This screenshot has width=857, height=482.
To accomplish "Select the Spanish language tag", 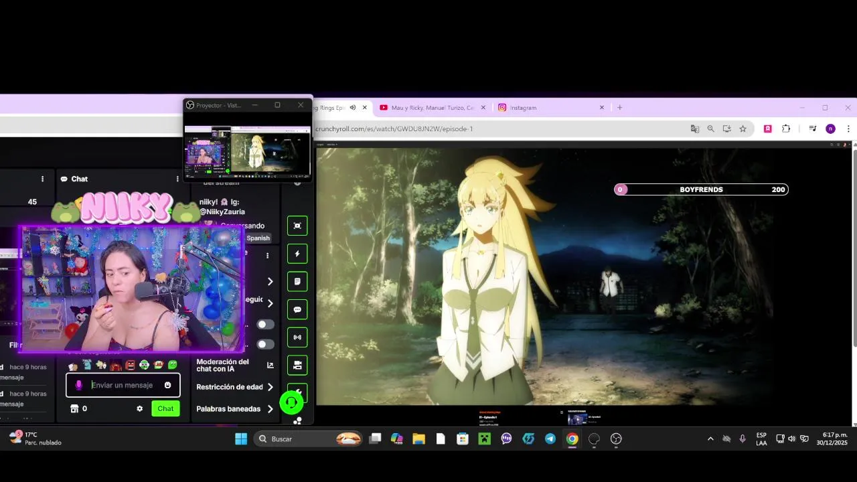I will coord(258,238).
